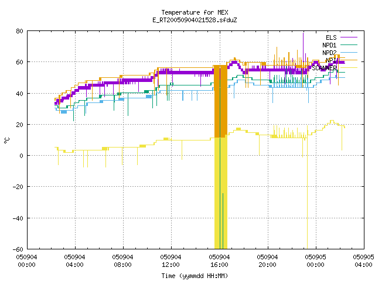Image resolution: width=375 pixels, height=281 pixels.
Task: Click the y-axis unit label °C
Action: pos(6,140)
